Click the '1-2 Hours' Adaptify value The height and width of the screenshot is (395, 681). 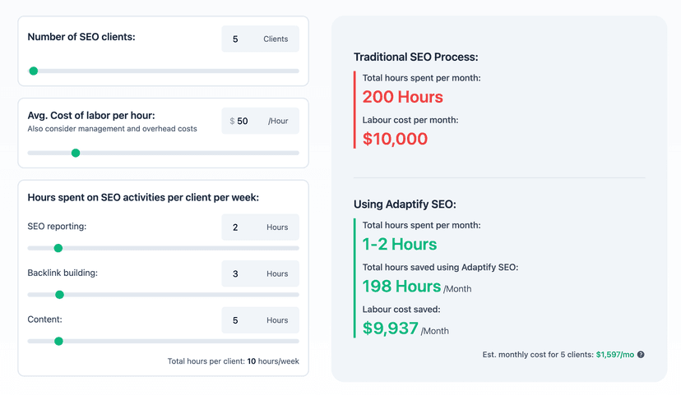coord(400,245)
